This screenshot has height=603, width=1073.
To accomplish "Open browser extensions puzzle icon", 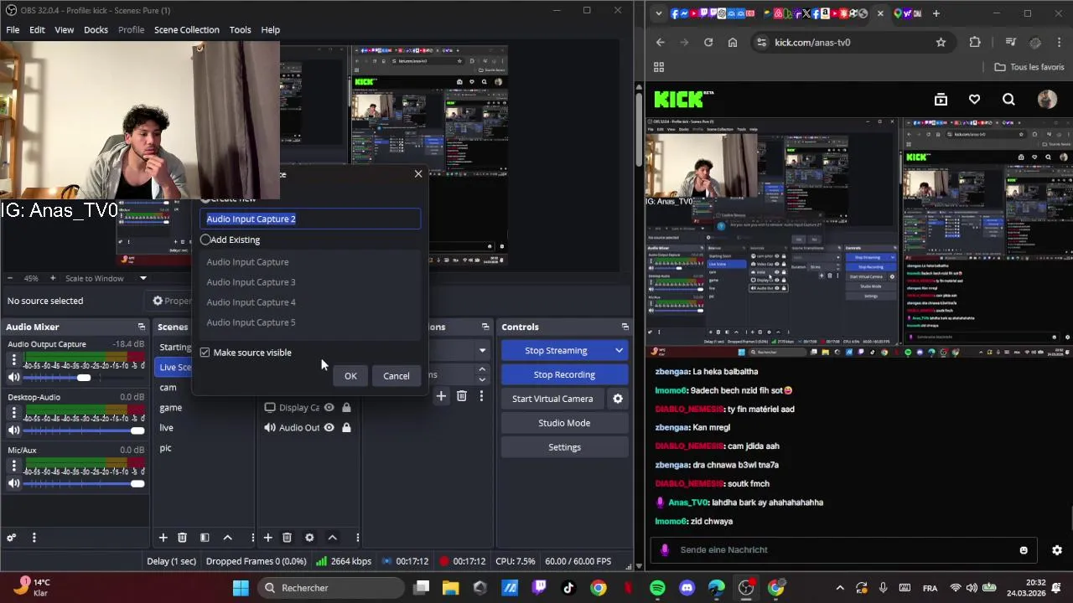I will point(975,43).
